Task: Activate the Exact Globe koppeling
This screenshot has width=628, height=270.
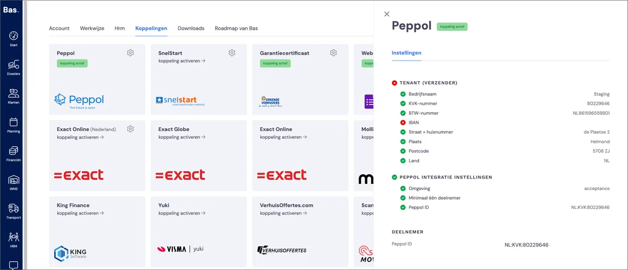Action: pos(182,137)
